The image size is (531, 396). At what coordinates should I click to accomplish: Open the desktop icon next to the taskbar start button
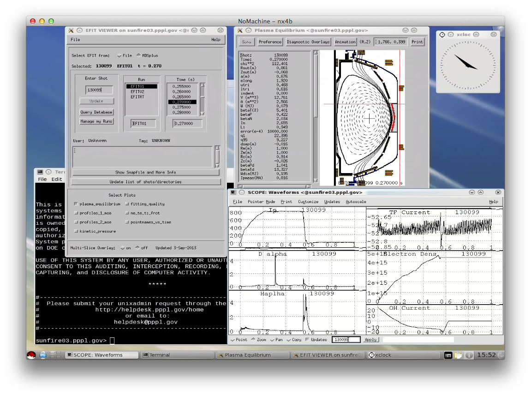pos(43,355)
